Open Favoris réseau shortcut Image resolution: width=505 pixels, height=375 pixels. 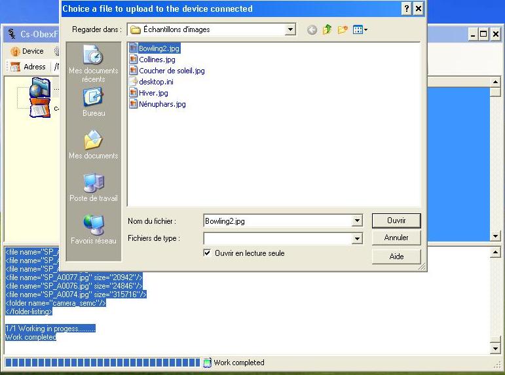93,230
